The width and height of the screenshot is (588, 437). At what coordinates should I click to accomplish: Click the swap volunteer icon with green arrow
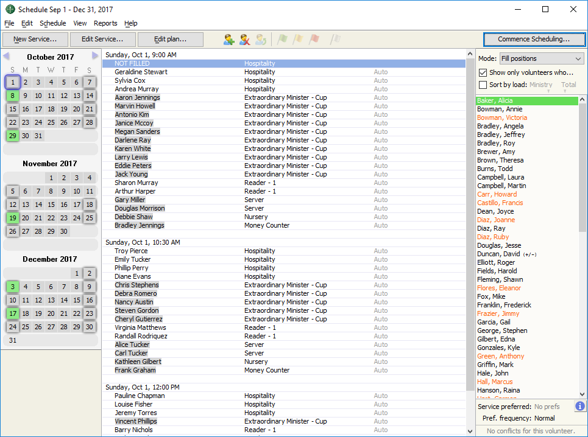(261, 40)
